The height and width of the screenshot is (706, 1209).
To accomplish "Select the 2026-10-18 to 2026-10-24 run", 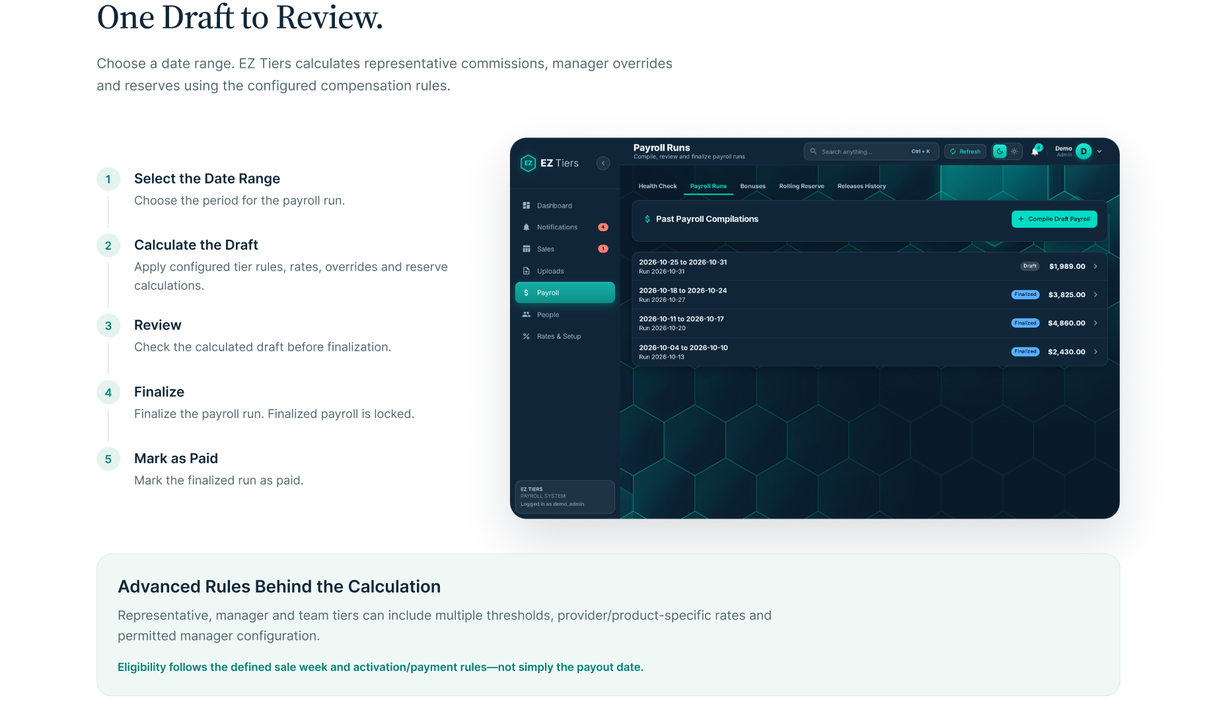I will [869, 295].
